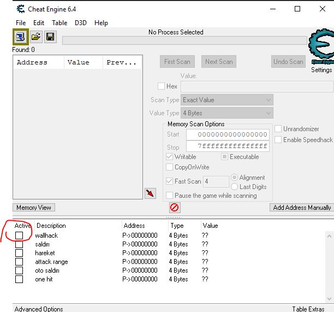The image size is (334, 312).
Task: Click the red arrow add-to-list icon
Action: tap(150, 193)
